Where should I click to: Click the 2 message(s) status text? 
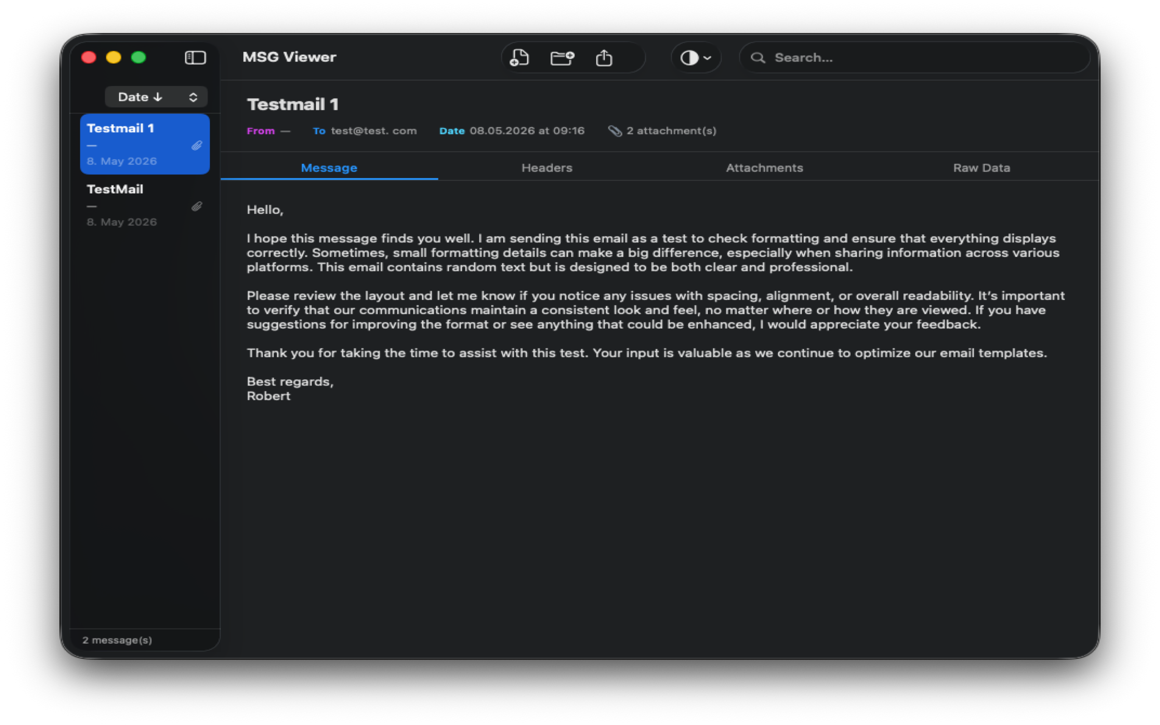(117, 640)
